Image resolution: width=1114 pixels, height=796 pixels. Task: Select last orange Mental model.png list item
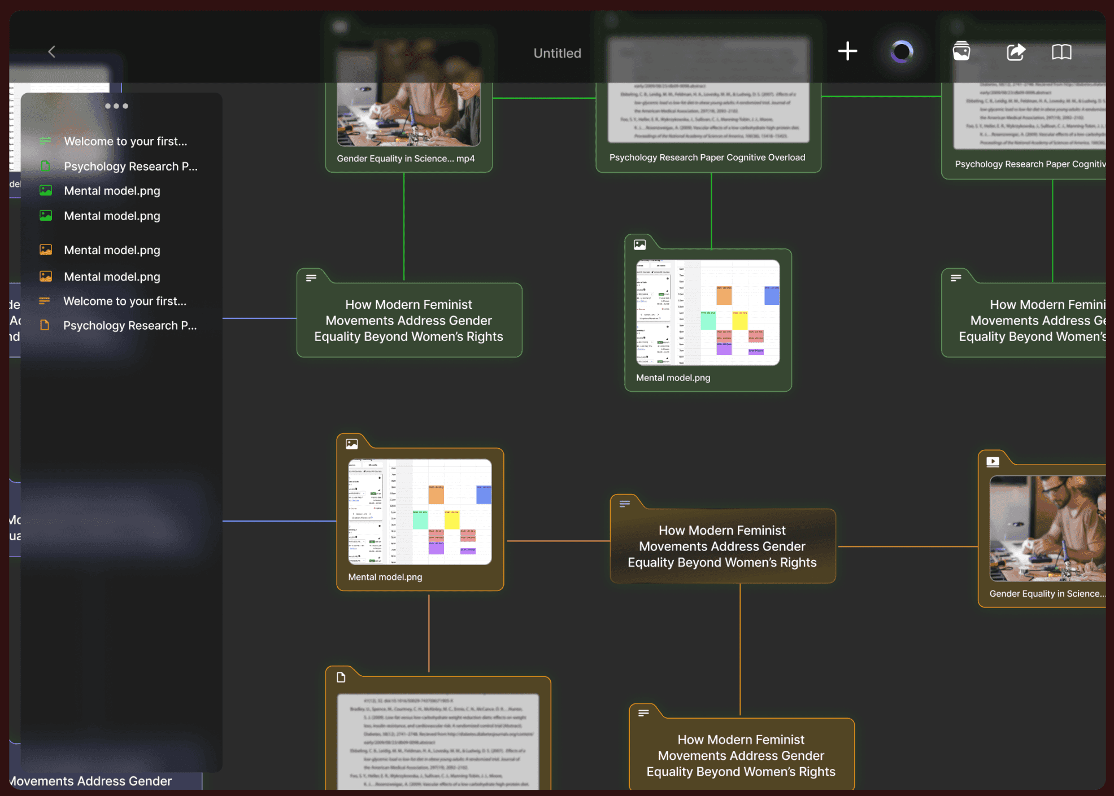click(x=112, y=277)
